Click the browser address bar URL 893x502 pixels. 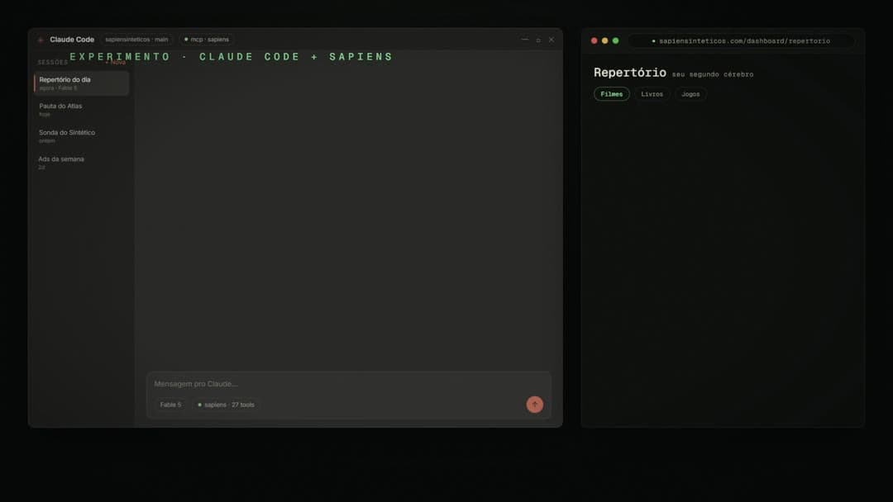741,41
